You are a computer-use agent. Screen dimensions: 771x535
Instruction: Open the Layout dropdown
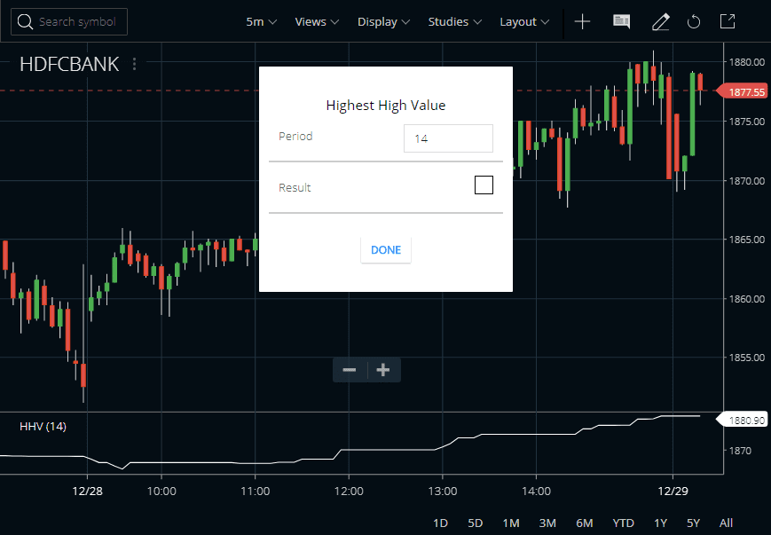click(x=523, y=21)
